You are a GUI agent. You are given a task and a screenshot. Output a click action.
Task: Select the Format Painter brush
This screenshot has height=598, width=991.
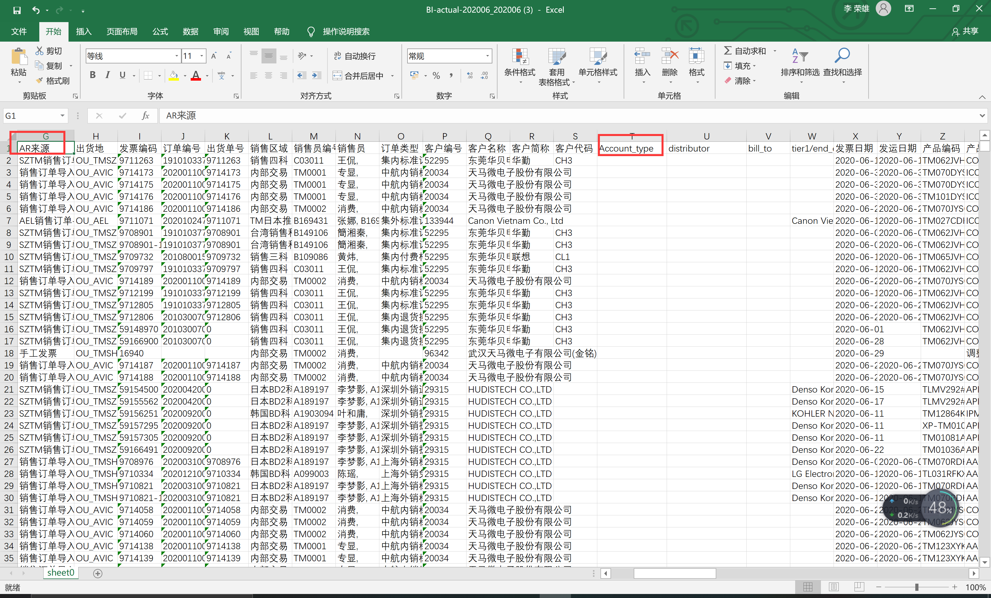tap(39, 80)
